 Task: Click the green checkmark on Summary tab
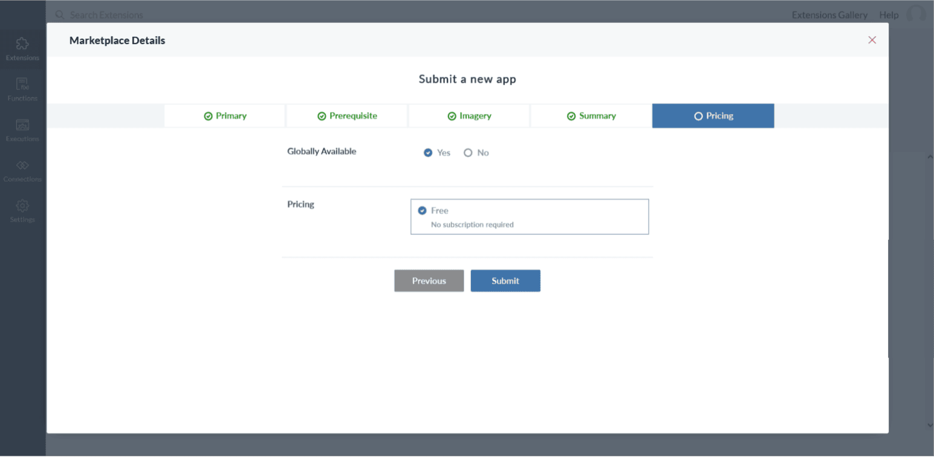click(570, 115)
